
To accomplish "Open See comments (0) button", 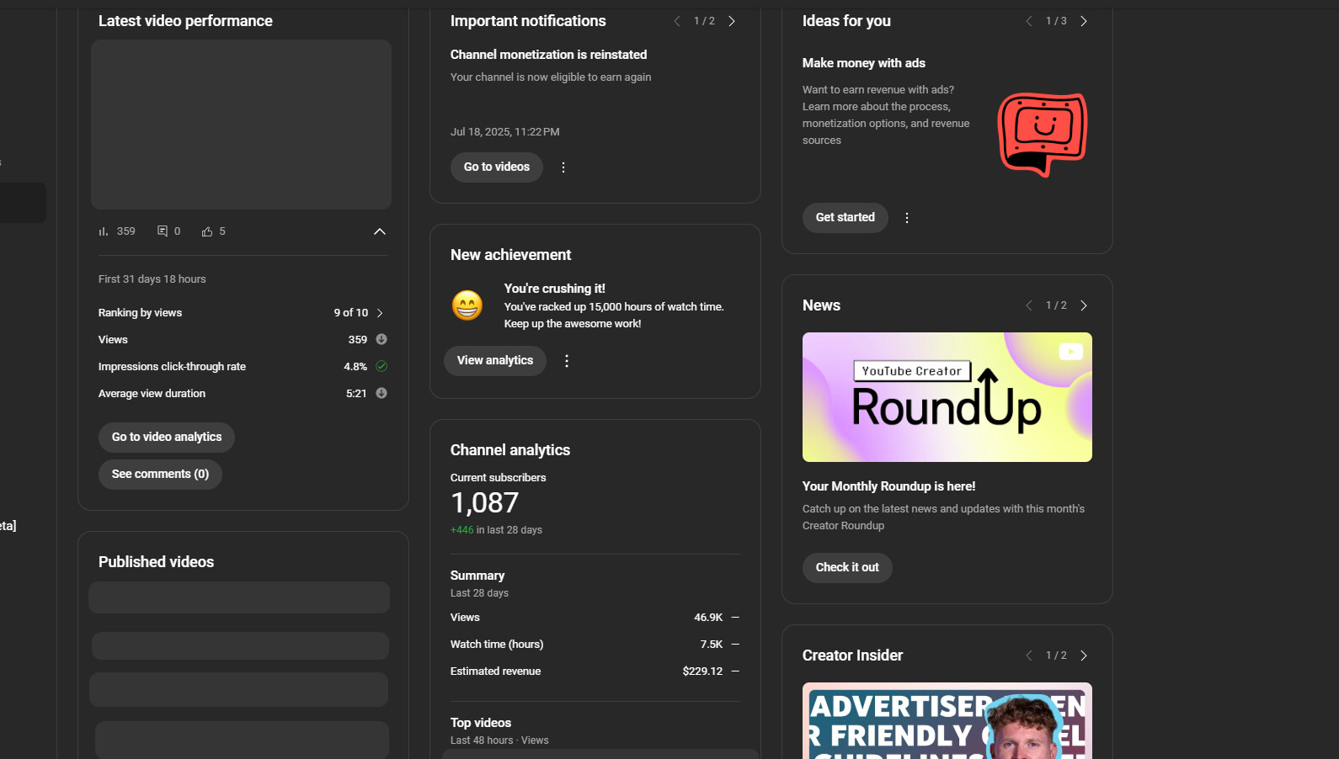I will [x=160, y=475].
